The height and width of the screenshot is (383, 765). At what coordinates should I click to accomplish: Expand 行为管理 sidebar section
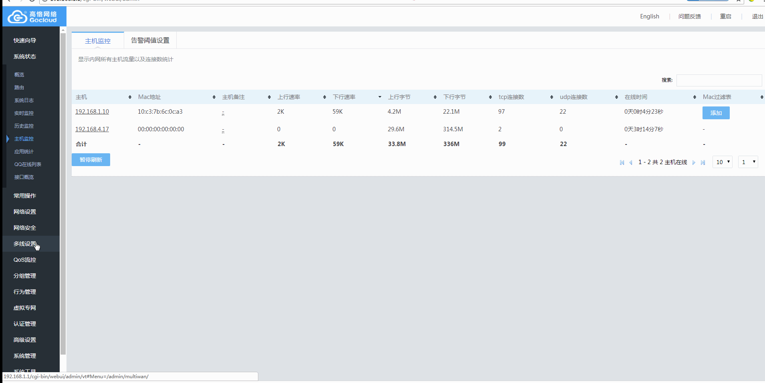(25, 292)
